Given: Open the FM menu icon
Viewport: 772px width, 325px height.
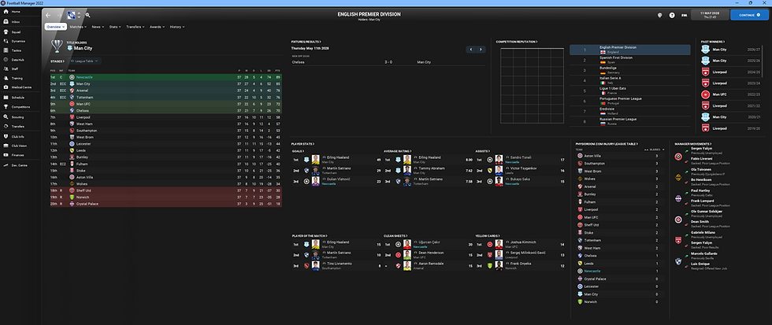Looking at the screenshot, I should point(684,15).
